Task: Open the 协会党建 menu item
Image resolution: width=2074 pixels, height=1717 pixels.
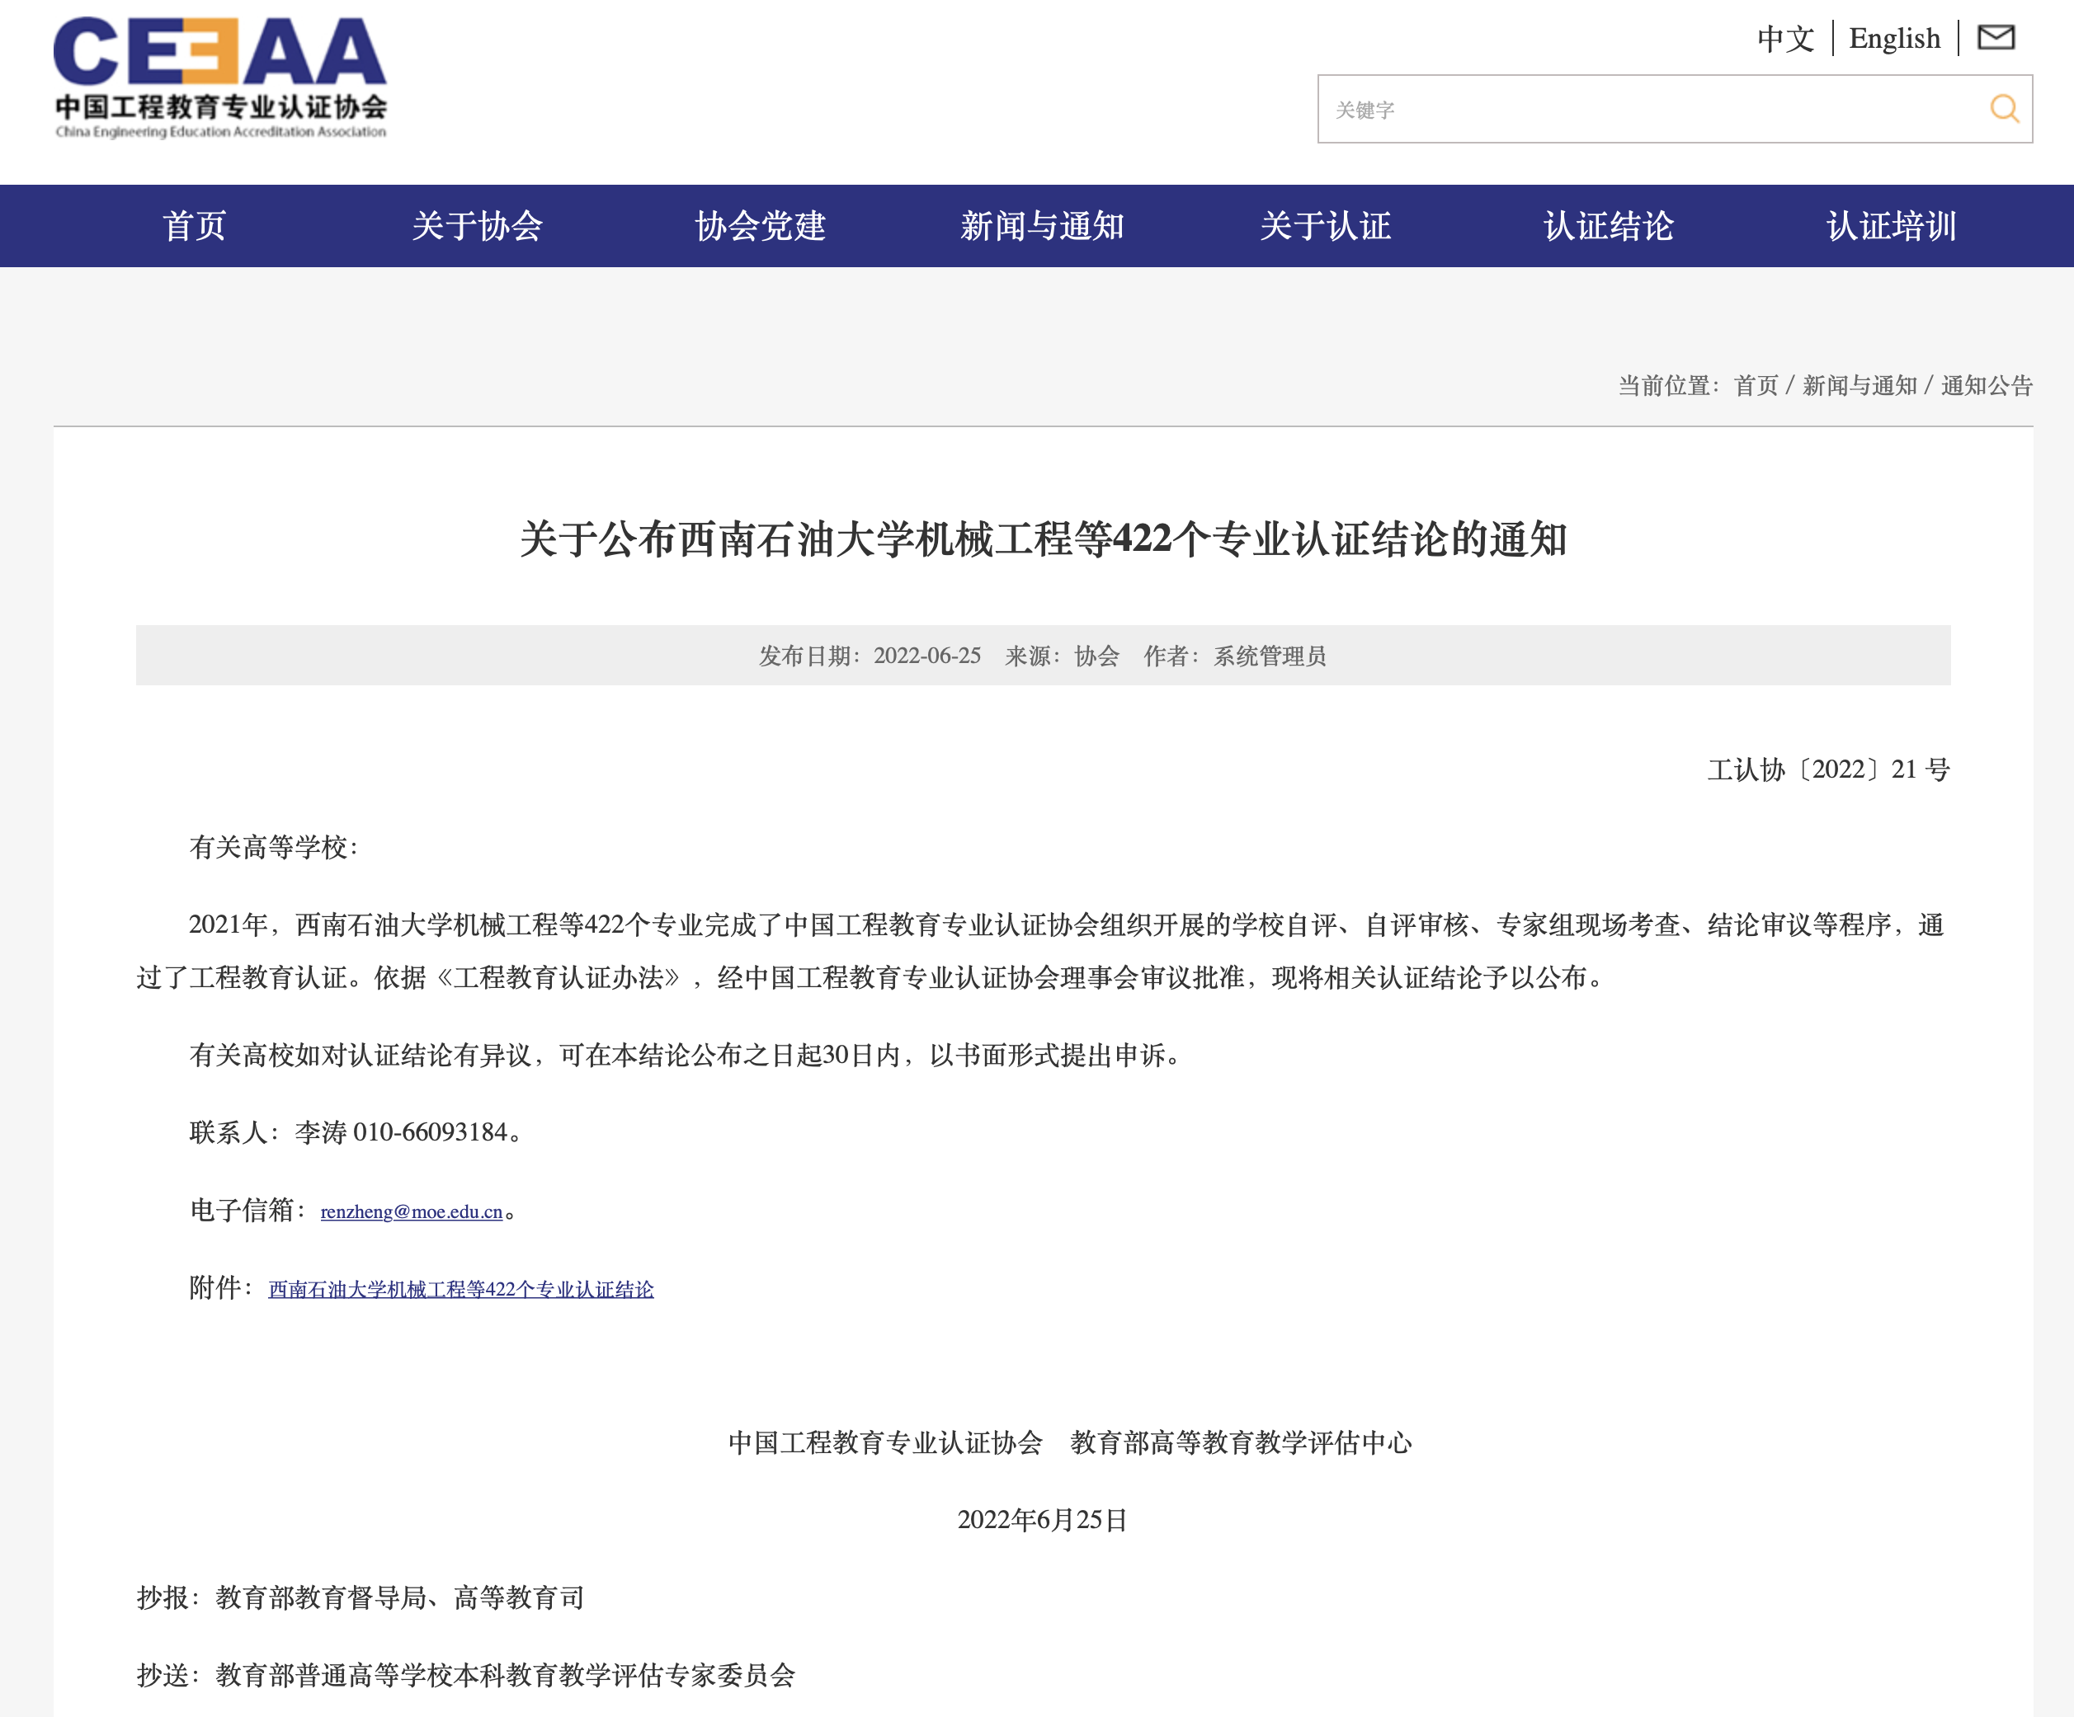Action: (761, 226)
